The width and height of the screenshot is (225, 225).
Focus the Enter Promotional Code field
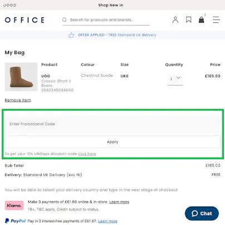113,124
